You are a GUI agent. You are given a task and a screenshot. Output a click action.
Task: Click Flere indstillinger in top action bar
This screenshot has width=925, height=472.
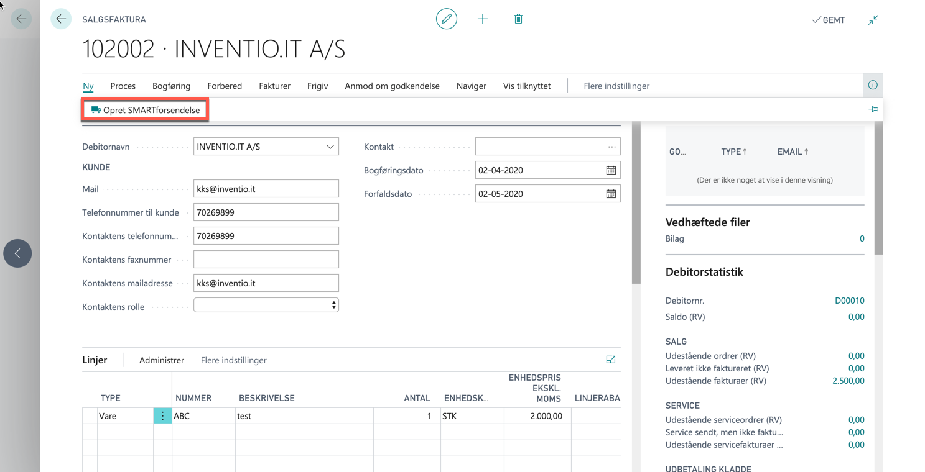coord(616,86)
